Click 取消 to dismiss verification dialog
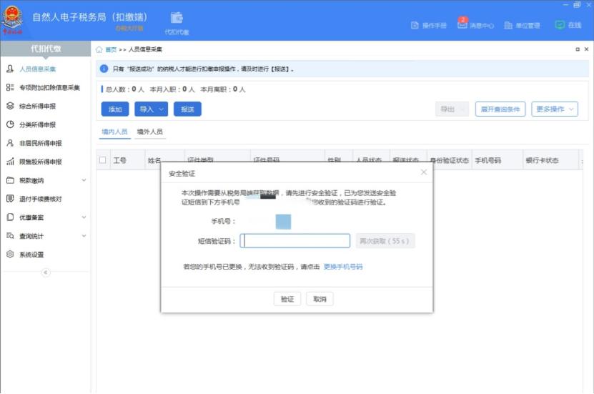The height and width of the screenshot is (394, 594). click(x=320, y=299)
